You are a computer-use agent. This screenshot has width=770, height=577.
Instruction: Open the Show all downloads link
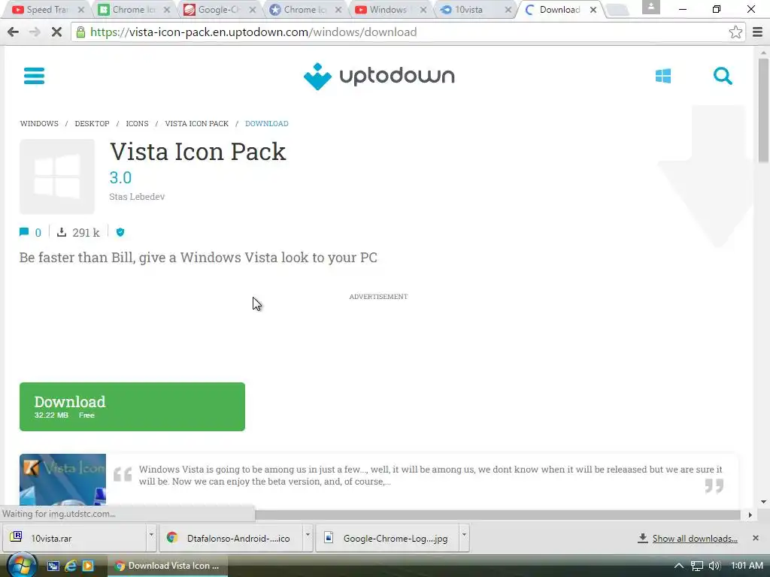coord(694,538)
